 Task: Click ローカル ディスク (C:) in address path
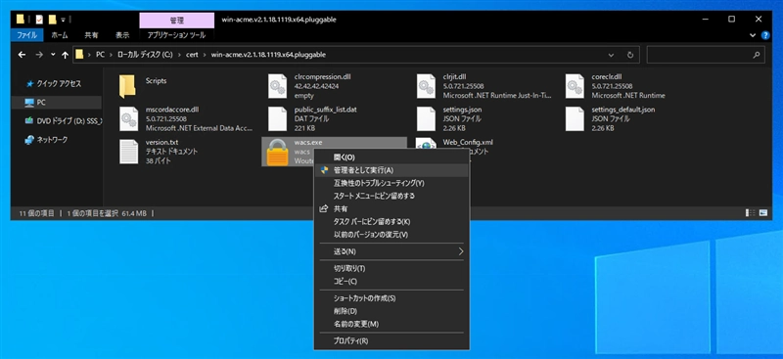145,55
